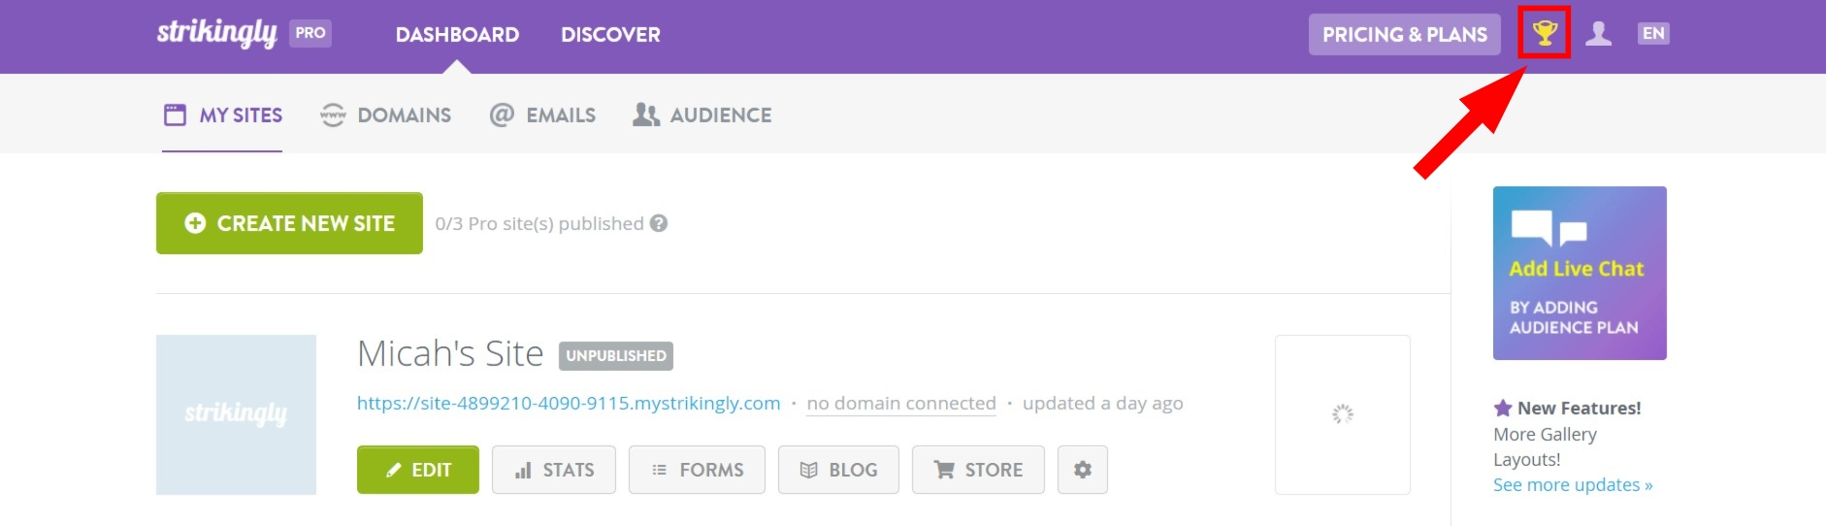Click Micah's Site thumbnail image
1826x526 pixels.
click(236, 414)
